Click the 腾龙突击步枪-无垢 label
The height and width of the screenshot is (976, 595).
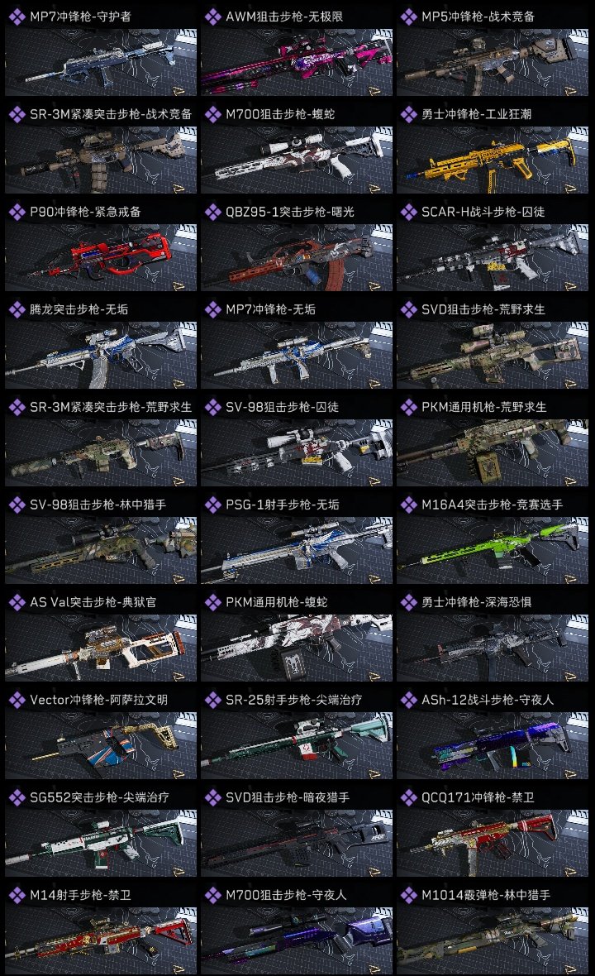(79, 309)
